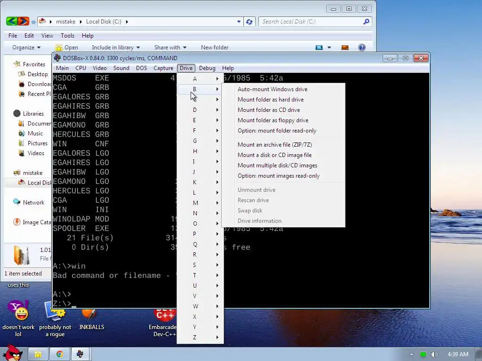Toggle Option: mount images read-only

pos(283,176)
